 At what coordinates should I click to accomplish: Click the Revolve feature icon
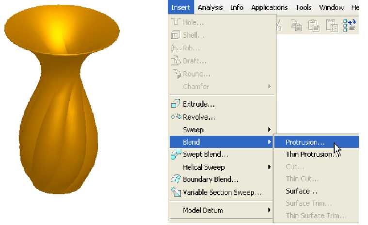pos(176,116)
